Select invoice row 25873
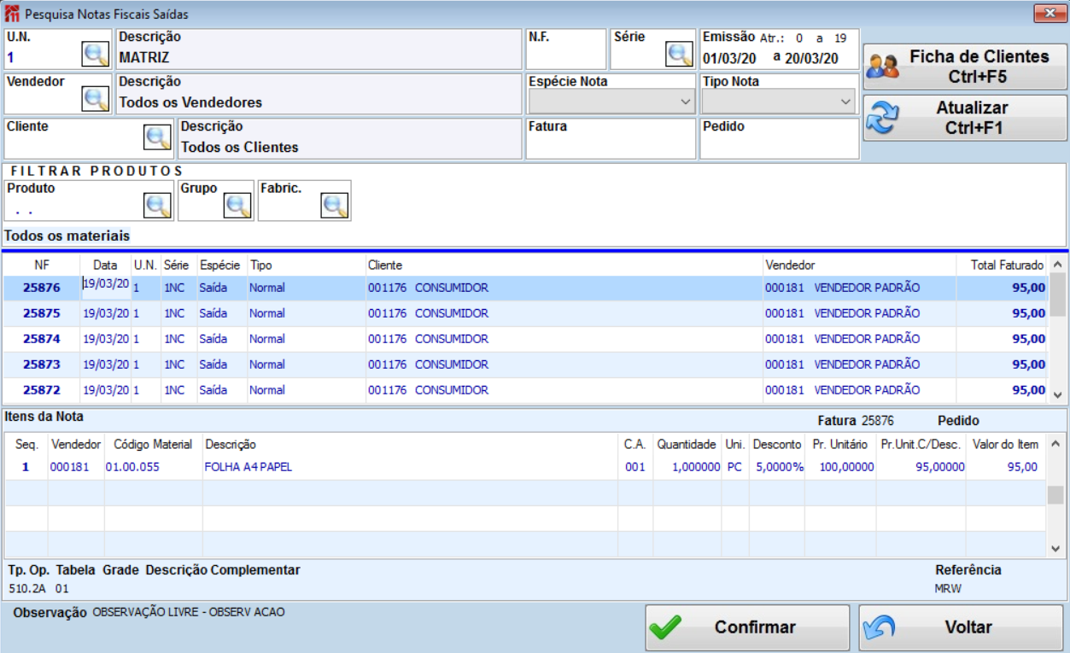1070x653 pixels. (526, 364)
